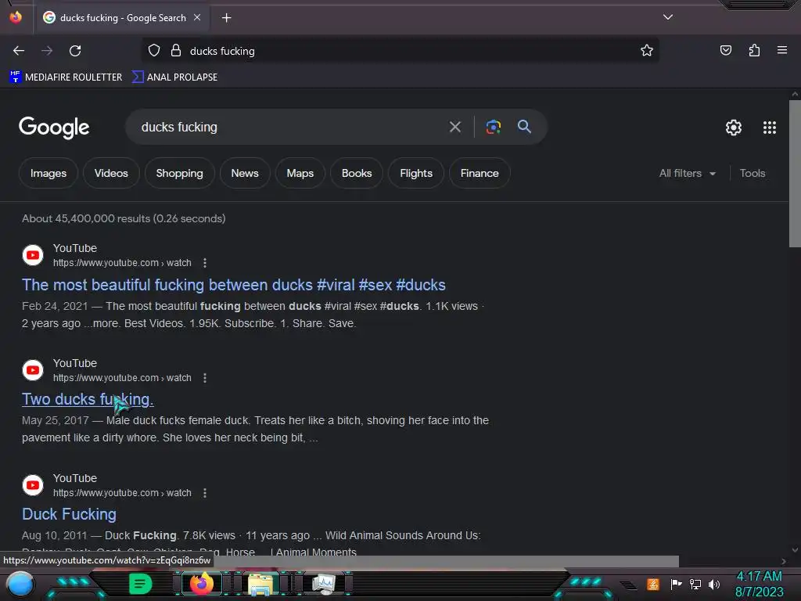Click the browser back arrow

[x=19, y=51]
